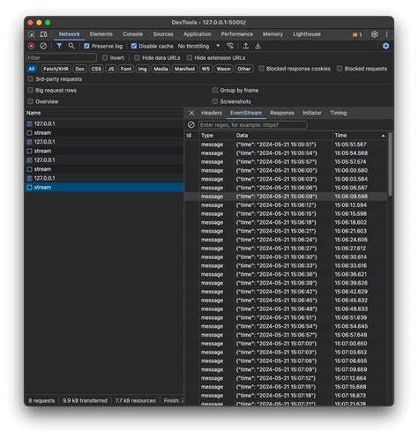Enable Big request rows

pyautogui.click(x=30, y=90)
